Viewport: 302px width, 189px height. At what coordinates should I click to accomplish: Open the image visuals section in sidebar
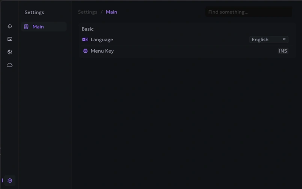(10, 39)
